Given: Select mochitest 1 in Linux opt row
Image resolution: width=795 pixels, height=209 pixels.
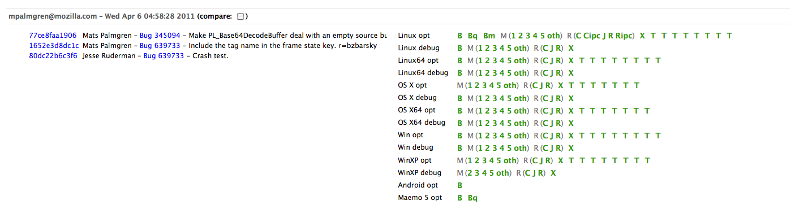Looking at the screenshot, I should (513, 36).
